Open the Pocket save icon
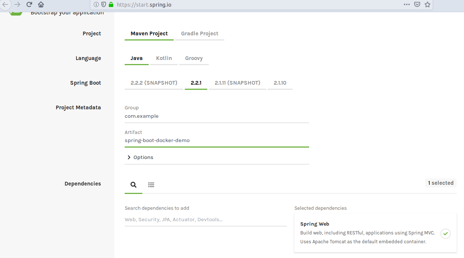The width and height of the screenshot is (464, 258). pos(417,4)
